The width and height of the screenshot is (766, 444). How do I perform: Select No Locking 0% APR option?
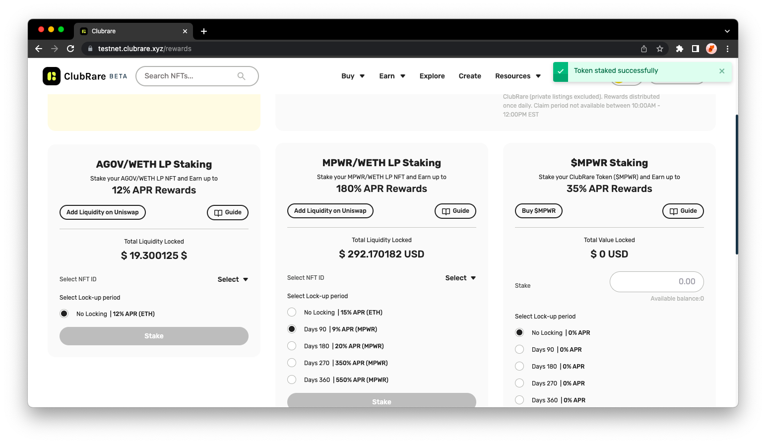pos(519,332)
